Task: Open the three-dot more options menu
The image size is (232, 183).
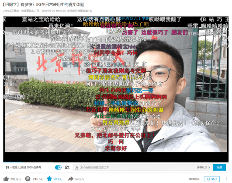Action: click(226, 179)
